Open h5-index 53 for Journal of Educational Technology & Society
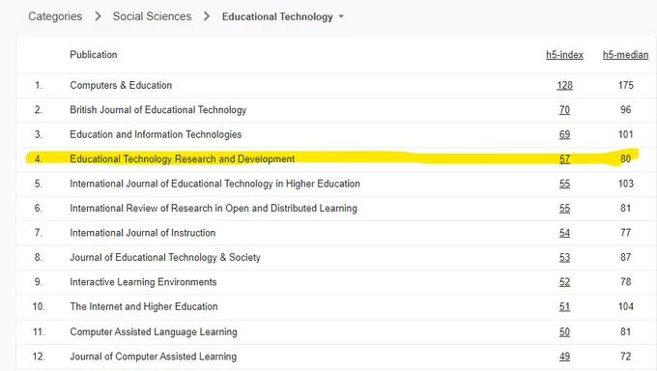Screen dimensions: 657x371 click(x=564, y=257)
